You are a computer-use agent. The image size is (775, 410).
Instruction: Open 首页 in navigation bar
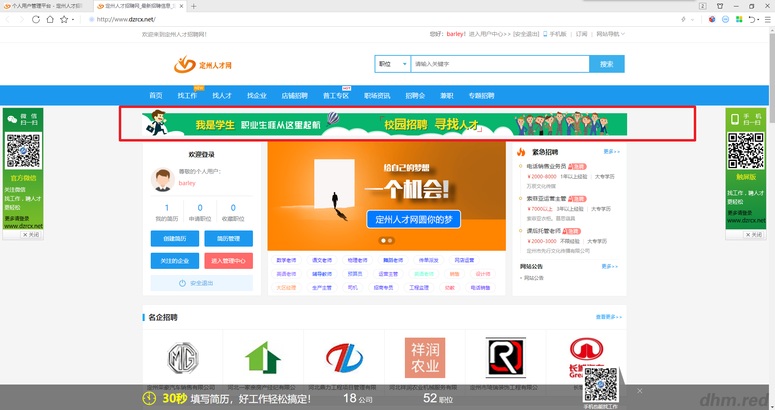click(156, 95)
